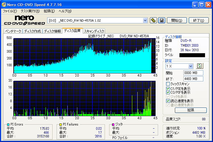Click the quality score value 88
Viewport: 213px width, 142px height.
click(204, 119)
